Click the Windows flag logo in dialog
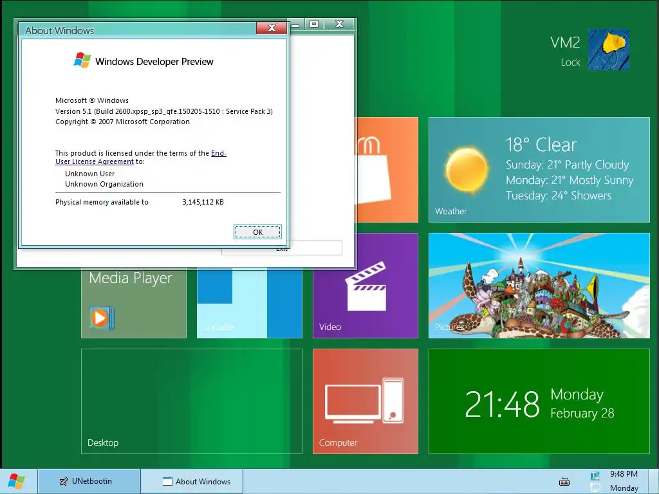The width and height of the screenshot is (659, 494). click(82, 60)
